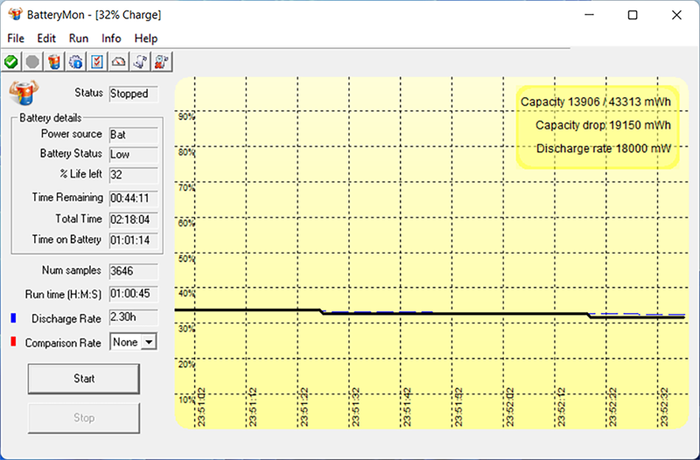Click the Capacity 13906 / 43313 mWh text

tap(596, 101)
